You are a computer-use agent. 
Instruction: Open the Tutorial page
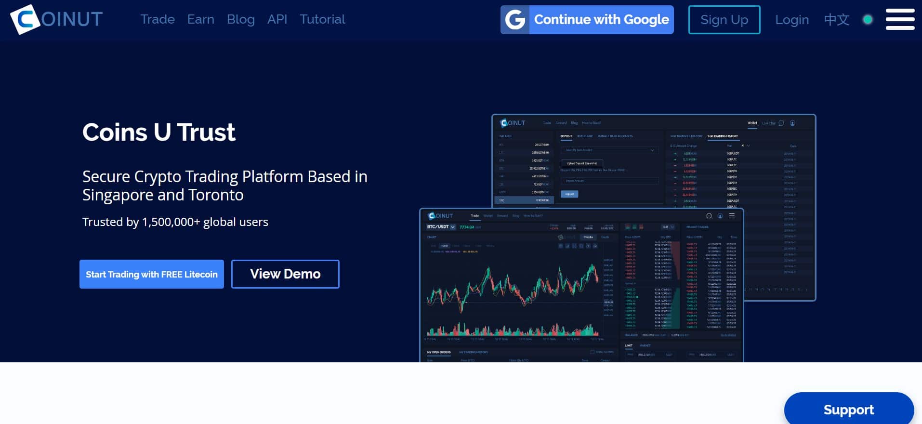(x=322, y=19)
